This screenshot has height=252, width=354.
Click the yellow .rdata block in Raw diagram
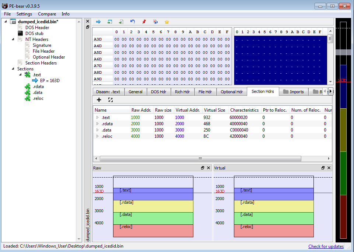pyautogui.click(x=153, y=206)
